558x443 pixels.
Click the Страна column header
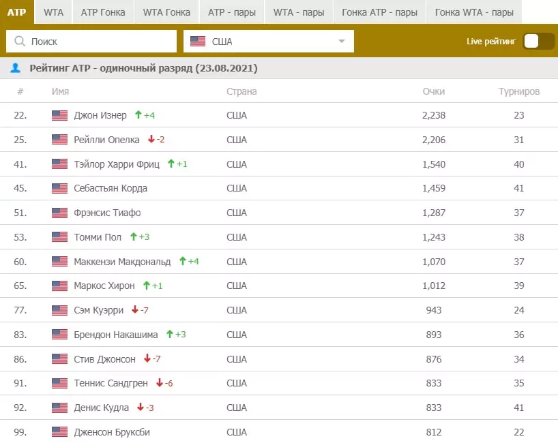pos(241,91)
